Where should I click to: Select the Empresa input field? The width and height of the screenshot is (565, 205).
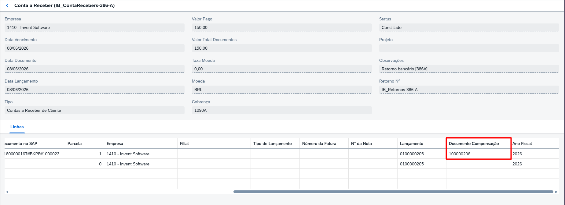pyautogui.click(x=94, y=27)
